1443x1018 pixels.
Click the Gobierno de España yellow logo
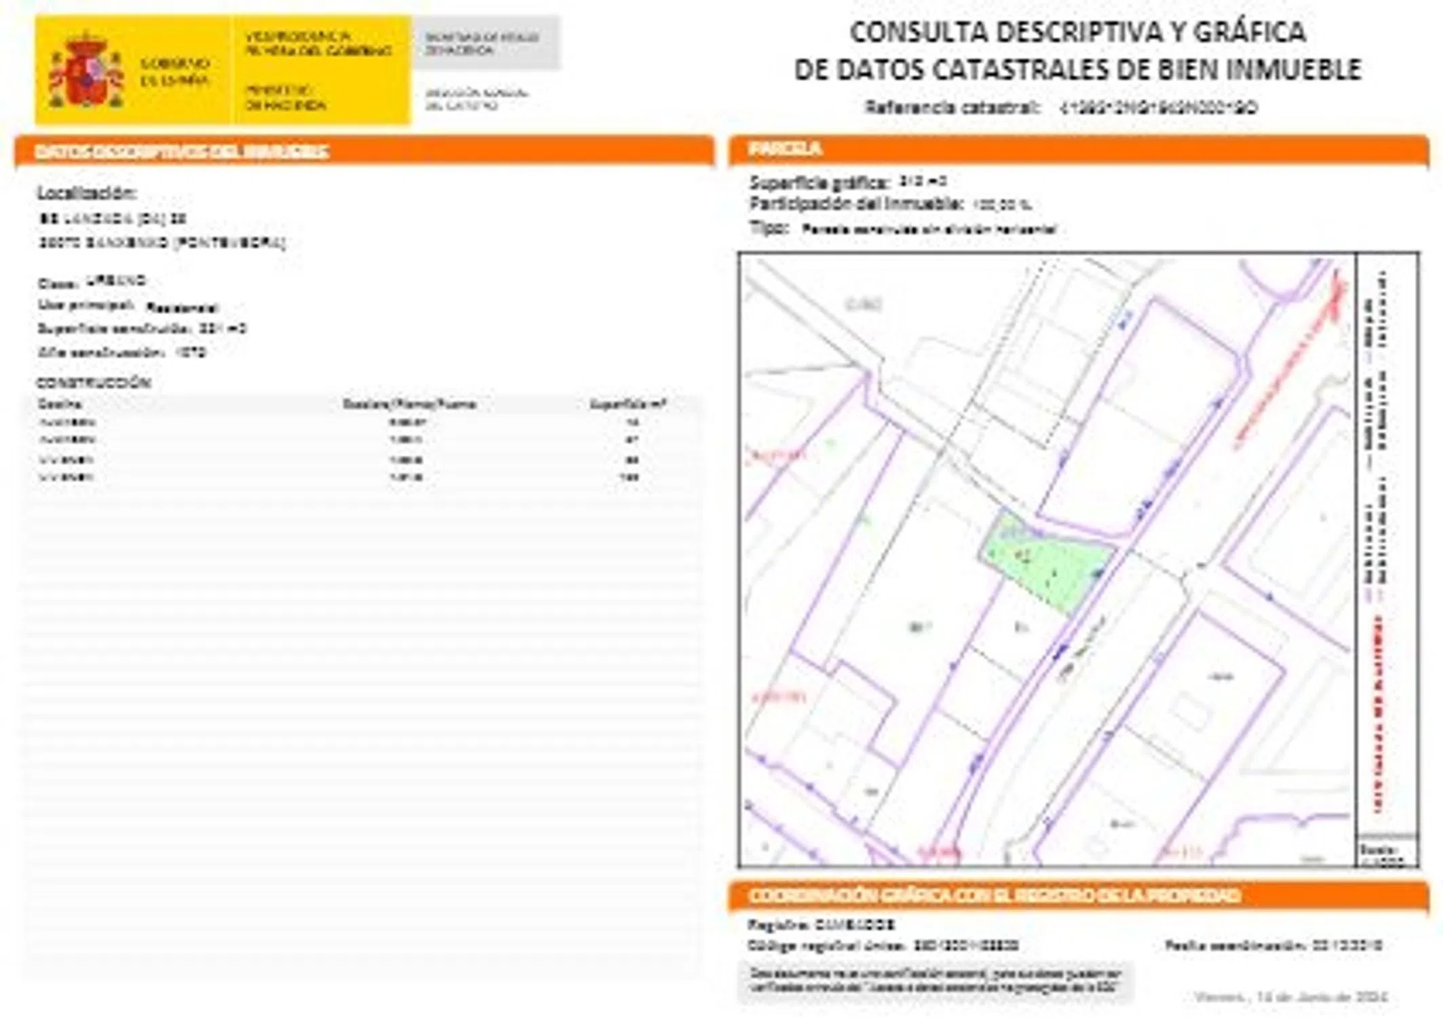(174, 71)
